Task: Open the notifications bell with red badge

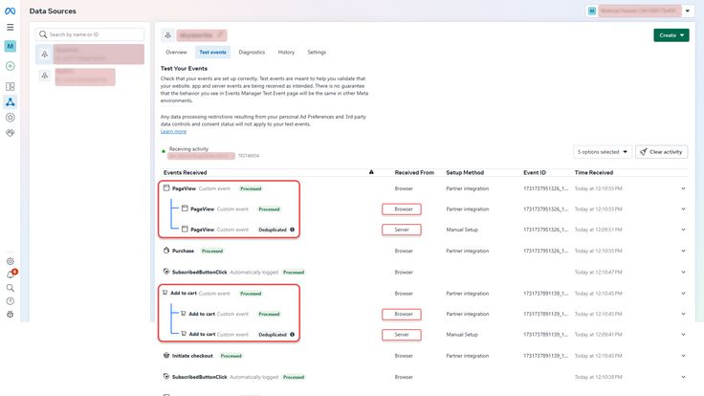Action: pos(11,275)
